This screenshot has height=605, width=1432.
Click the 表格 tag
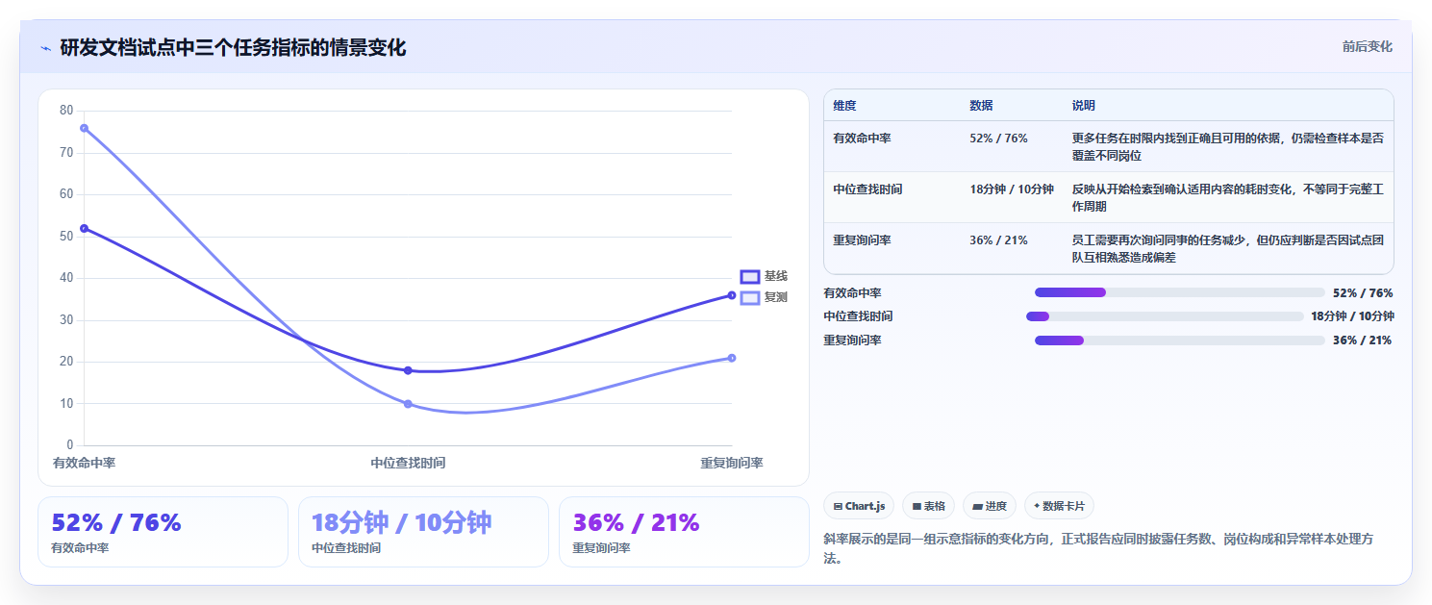[x=928, y=506]
